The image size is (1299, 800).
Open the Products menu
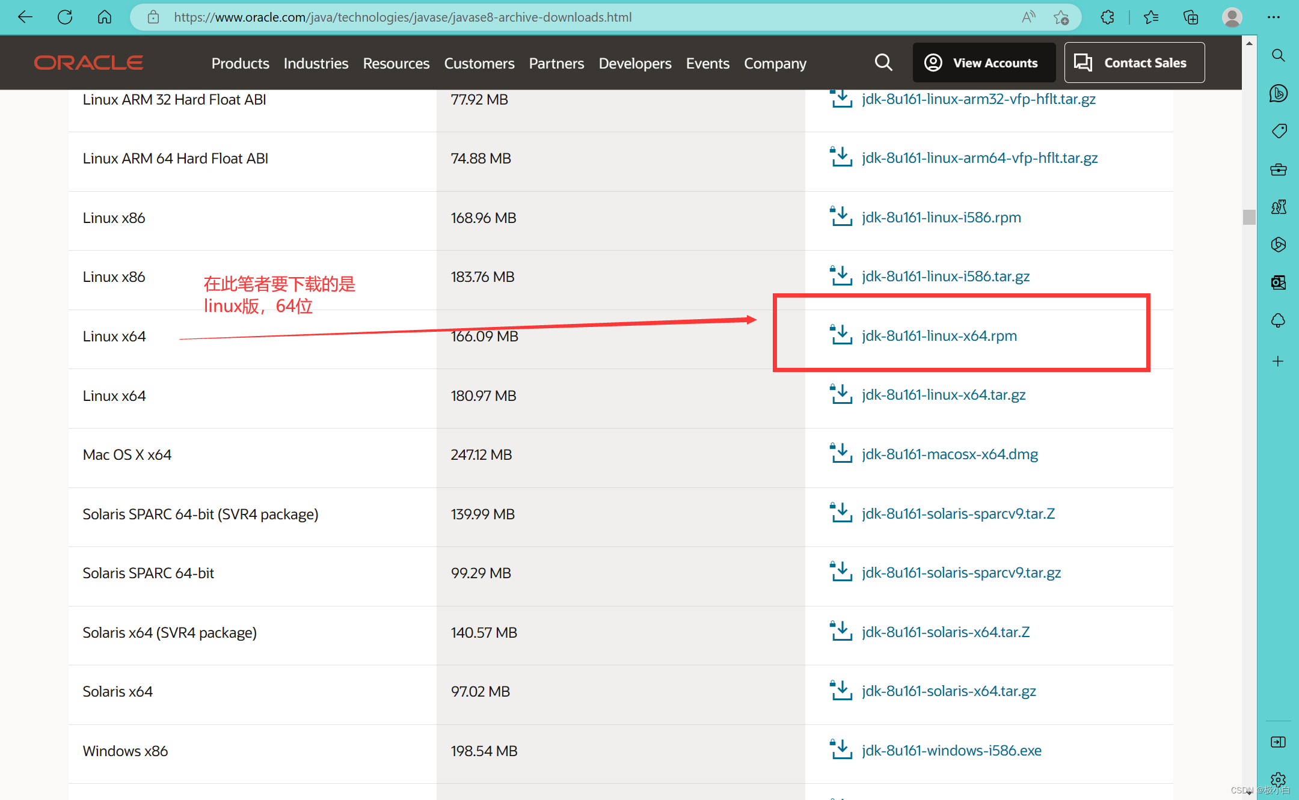pos(240,63)
